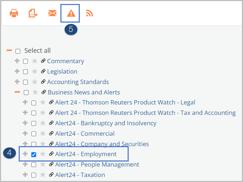Click the link icon next to Legislation
Image resolution: width=243 pixels, height=182 pixels.
(43, 71)
